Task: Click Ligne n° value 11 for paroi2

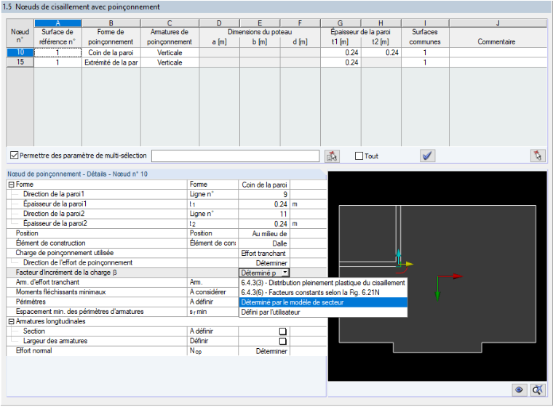Action: 264,214
